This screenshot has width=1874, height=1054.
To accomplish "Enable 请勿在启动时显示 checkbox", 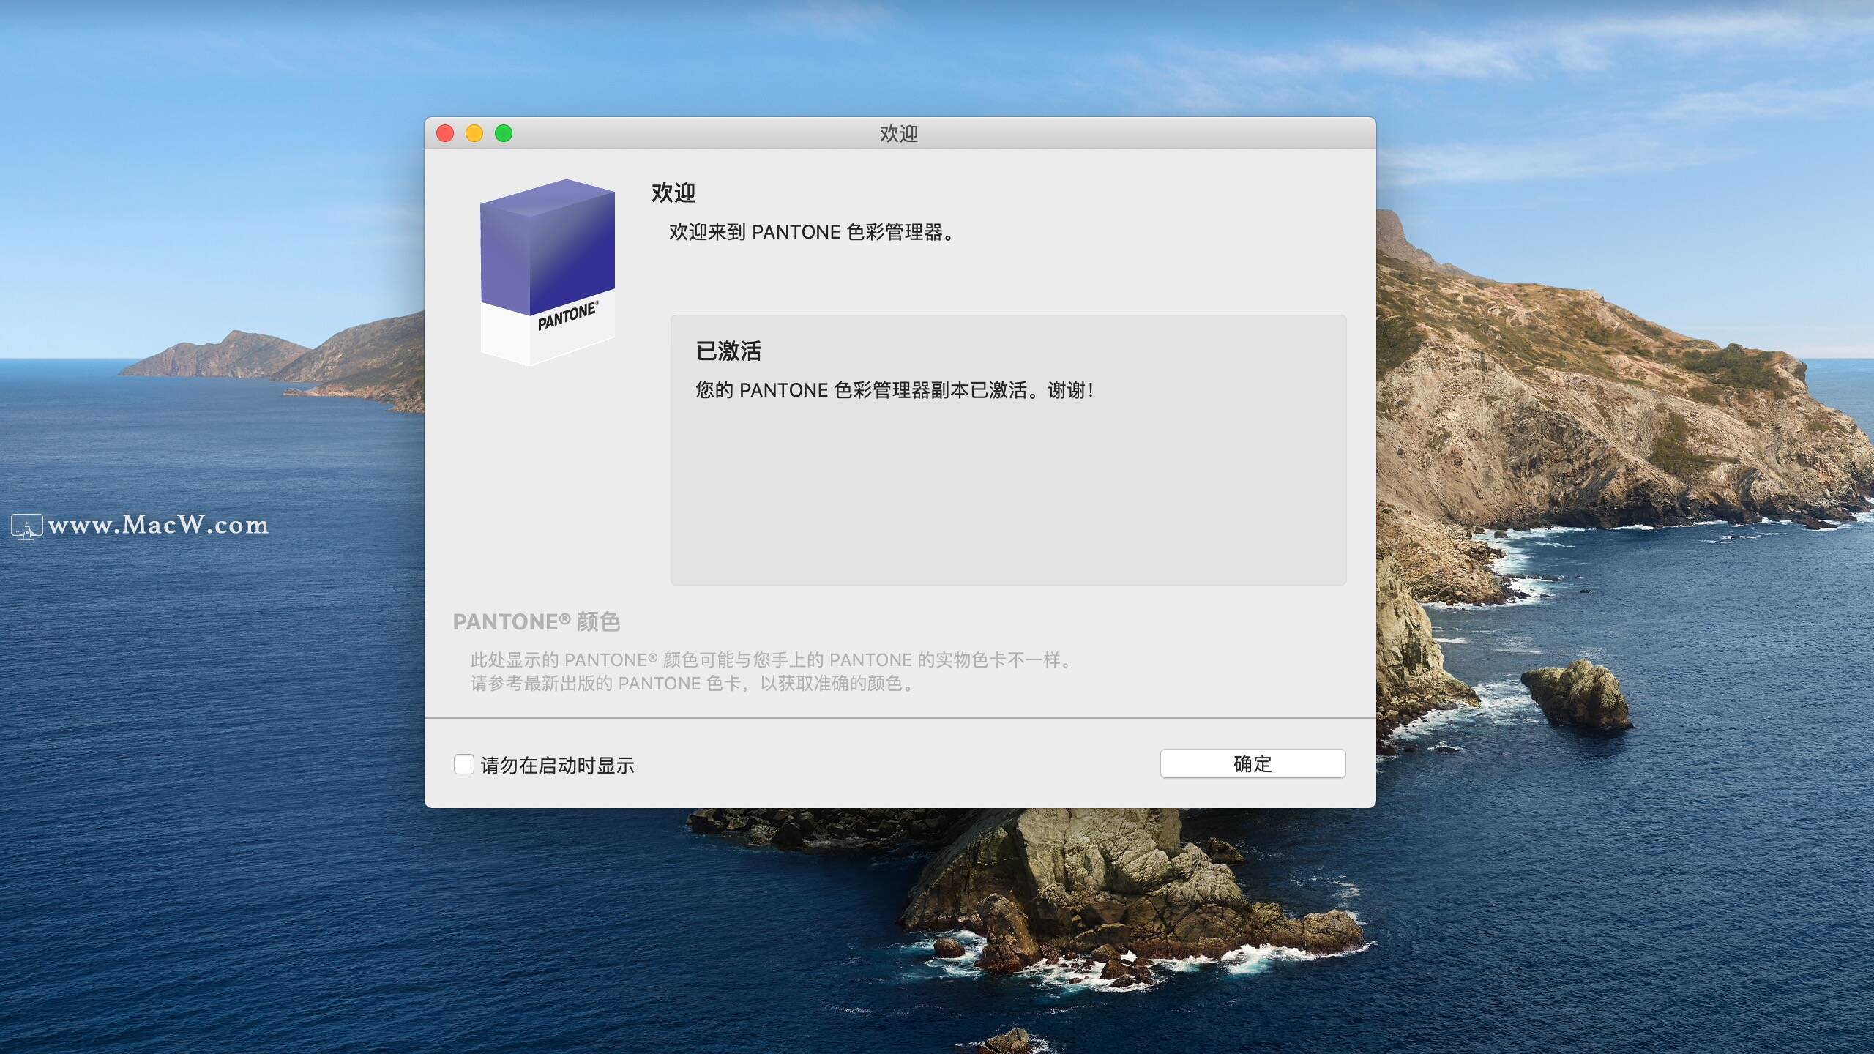I will [x=463, y=764].
